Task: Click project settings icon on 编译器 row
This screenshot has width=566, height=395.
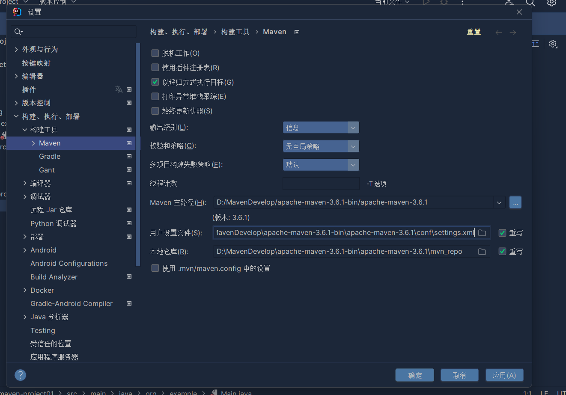Action: click(x=129, y=183)
